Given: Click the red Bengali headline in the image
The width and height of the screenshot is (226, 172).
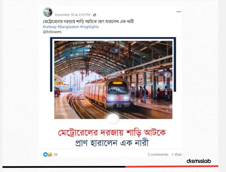Looking at the screenshot, I should click(x=112, y=133).
